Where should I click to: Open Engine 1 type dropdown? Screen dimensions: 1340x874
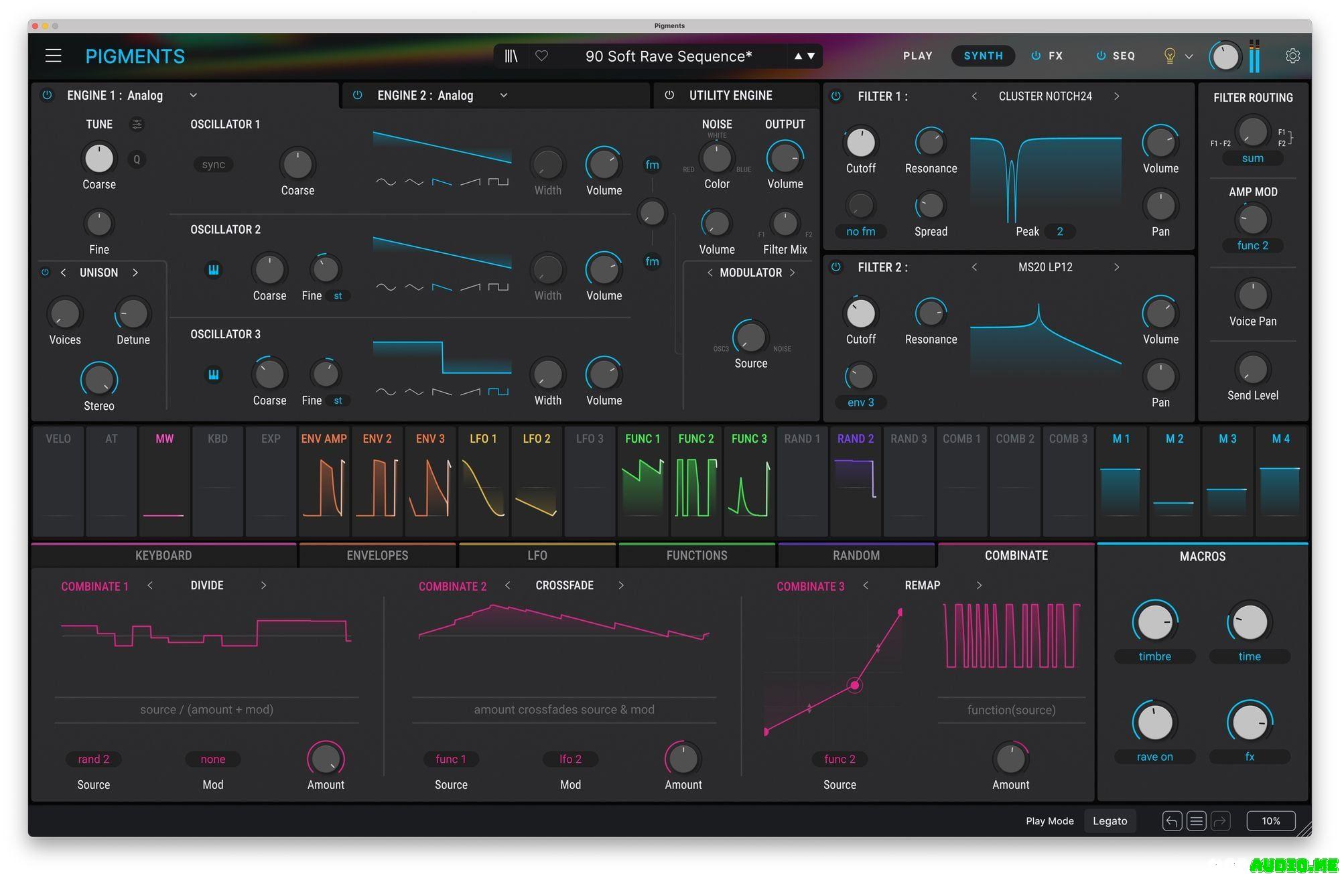point(193,95)
